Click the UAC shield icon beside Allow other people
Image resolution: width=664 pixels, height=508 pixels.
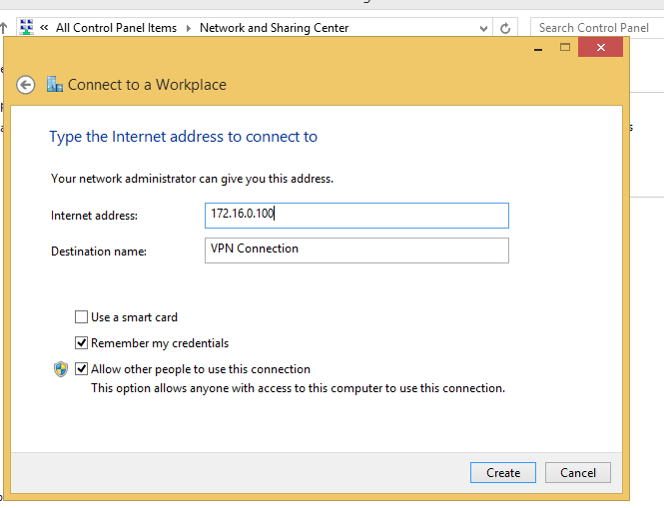coord(61,369)
